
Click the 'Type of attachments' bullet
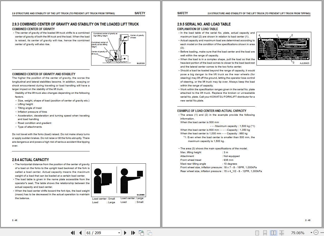click(x=30, y=127)
